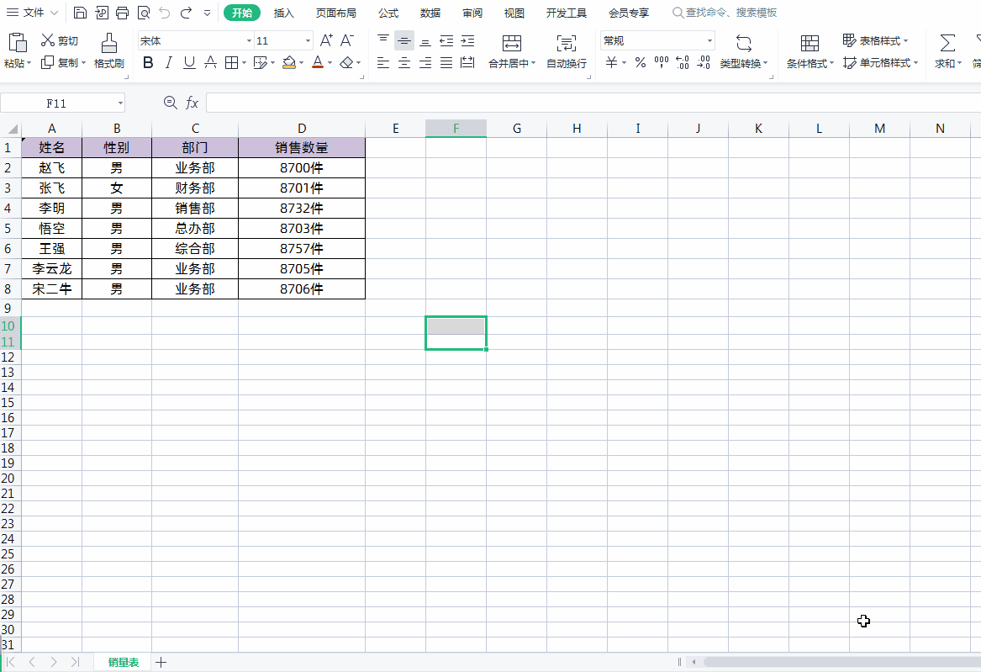Image resolution: width=981 pixels, height=672 pixels.
Task: Click the Undo arrow
Action: 163,12
